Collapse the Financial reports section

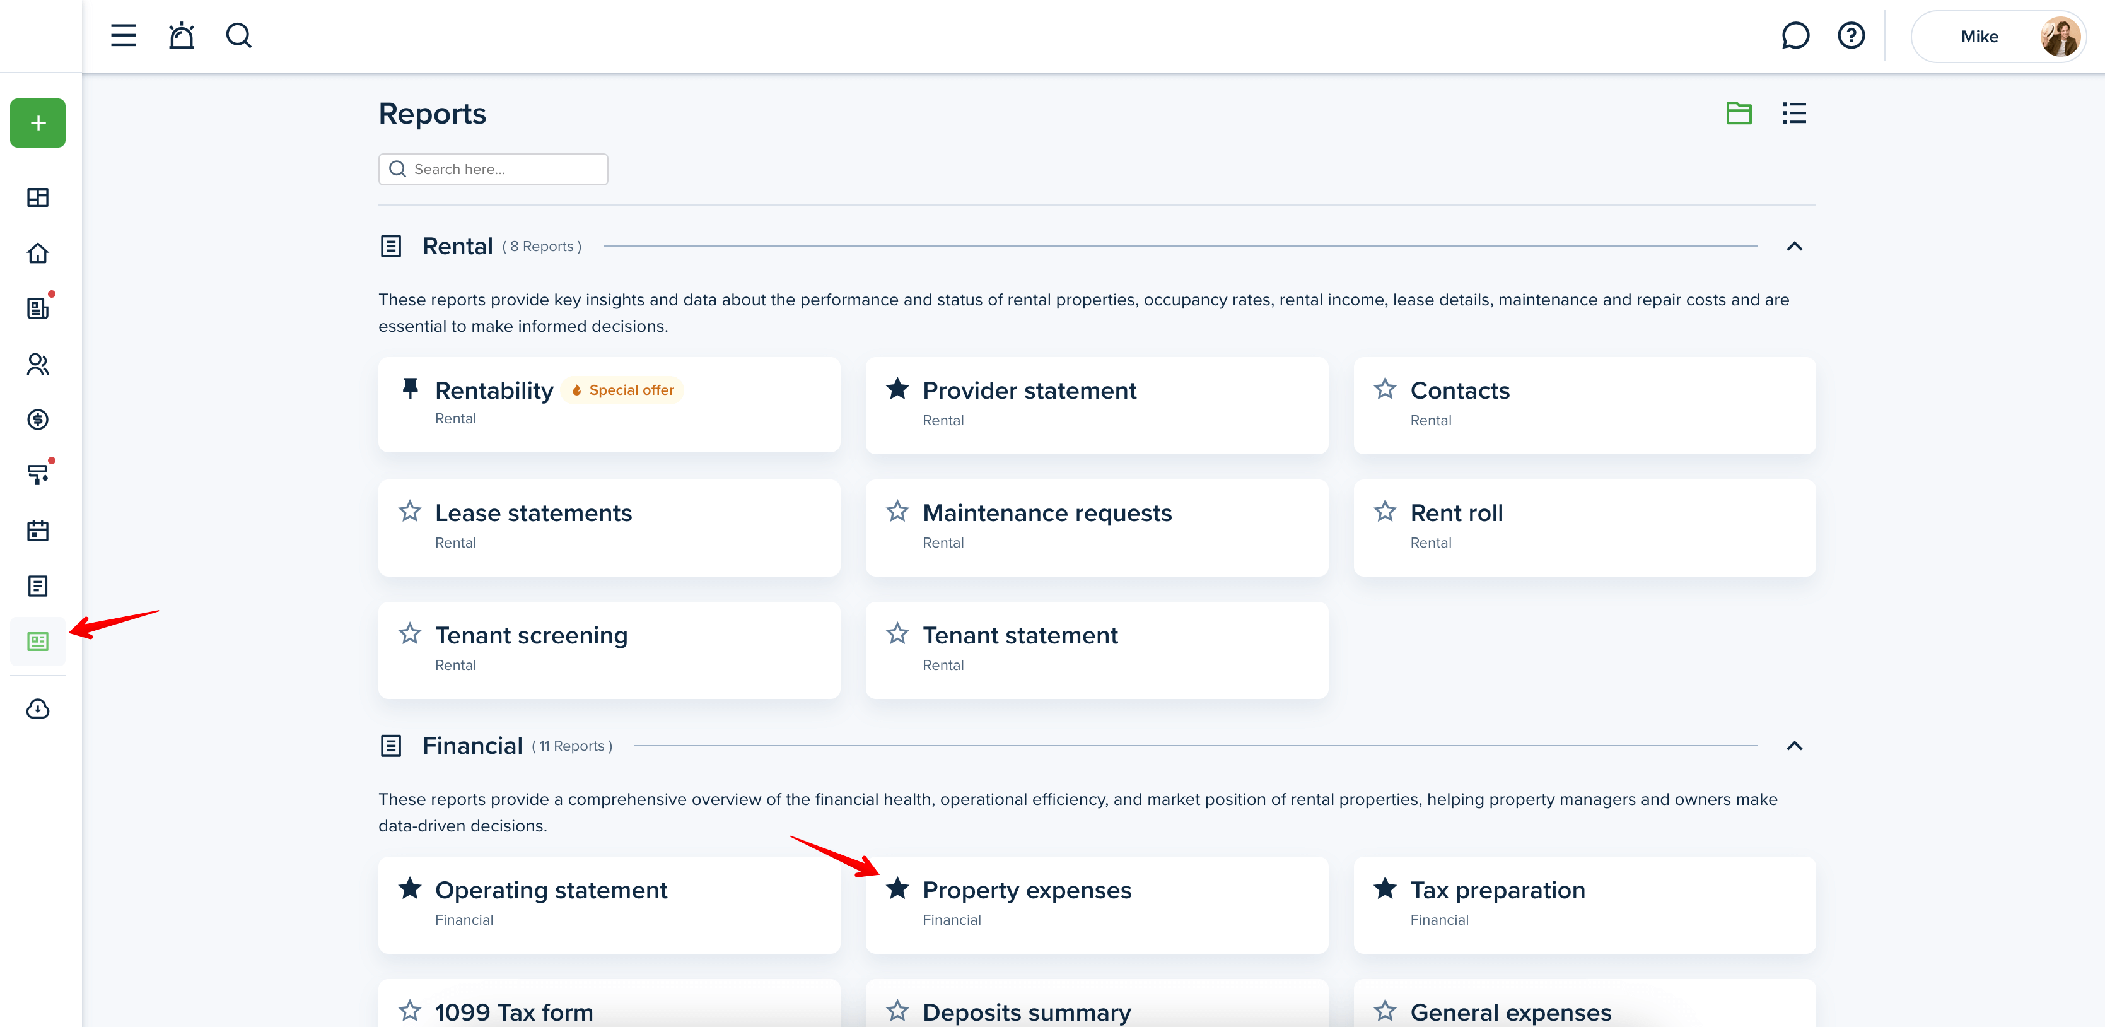1793,746
